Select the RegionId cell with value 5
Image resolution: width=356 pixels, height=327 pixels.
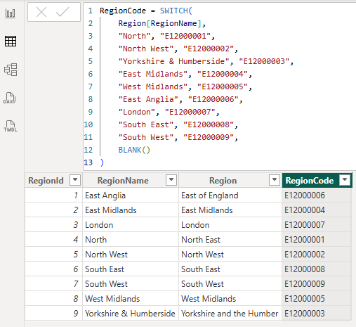[x=53, y=255]
